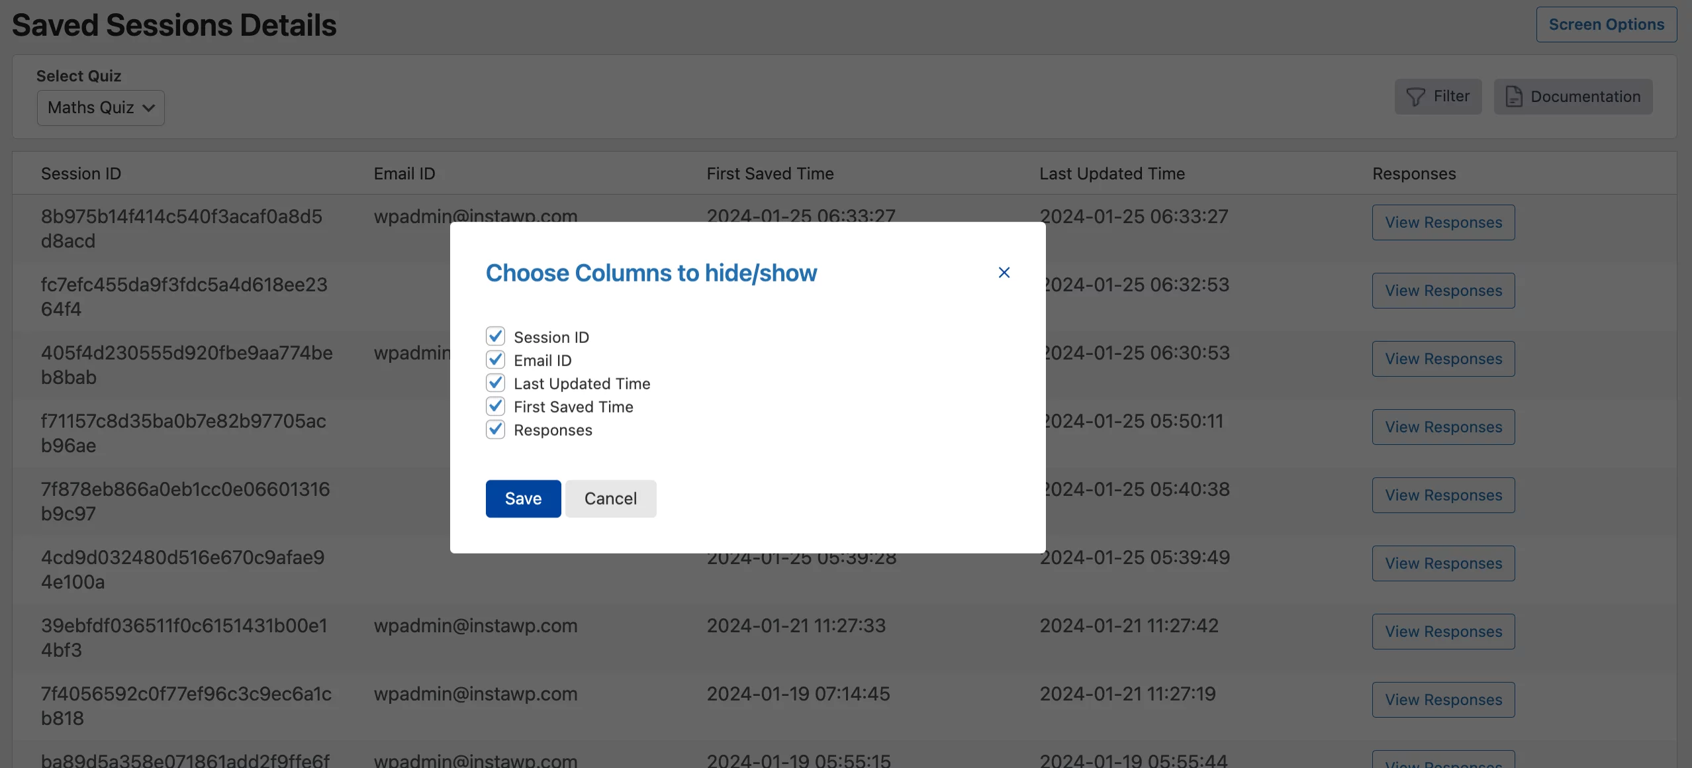View Responses for session 7f878eb866a0eb1cc0e06601316b9c97

click(x=1443, y=495)
